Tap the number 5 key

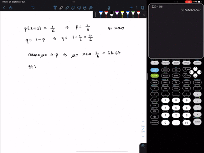(176, 108)
